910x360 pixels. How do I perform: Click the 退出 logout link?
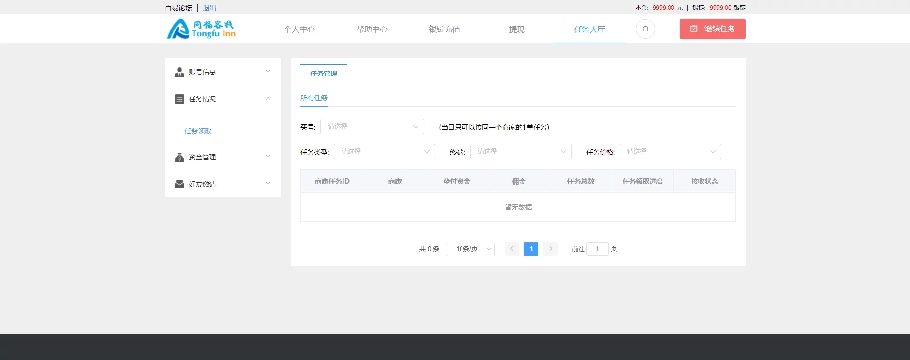209,8
